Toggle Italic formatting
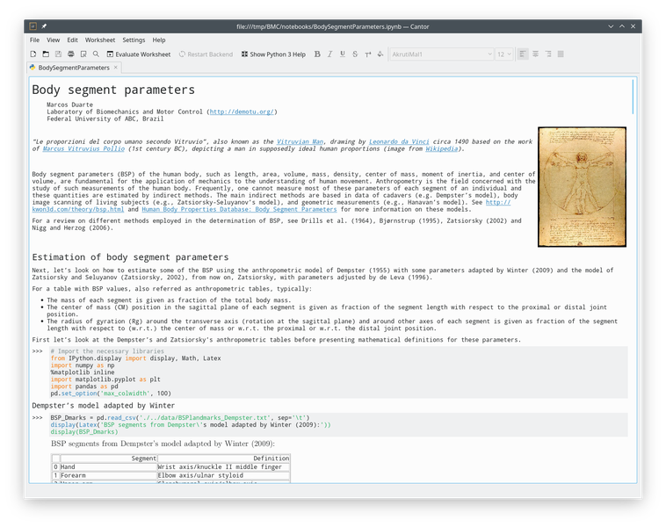Screen dimensions: 666x527 (x=329, y=54)
